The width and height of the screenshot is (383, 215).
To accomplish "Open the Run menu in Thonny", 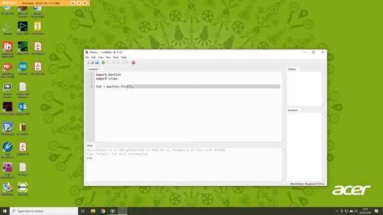I will coord(108,57).
